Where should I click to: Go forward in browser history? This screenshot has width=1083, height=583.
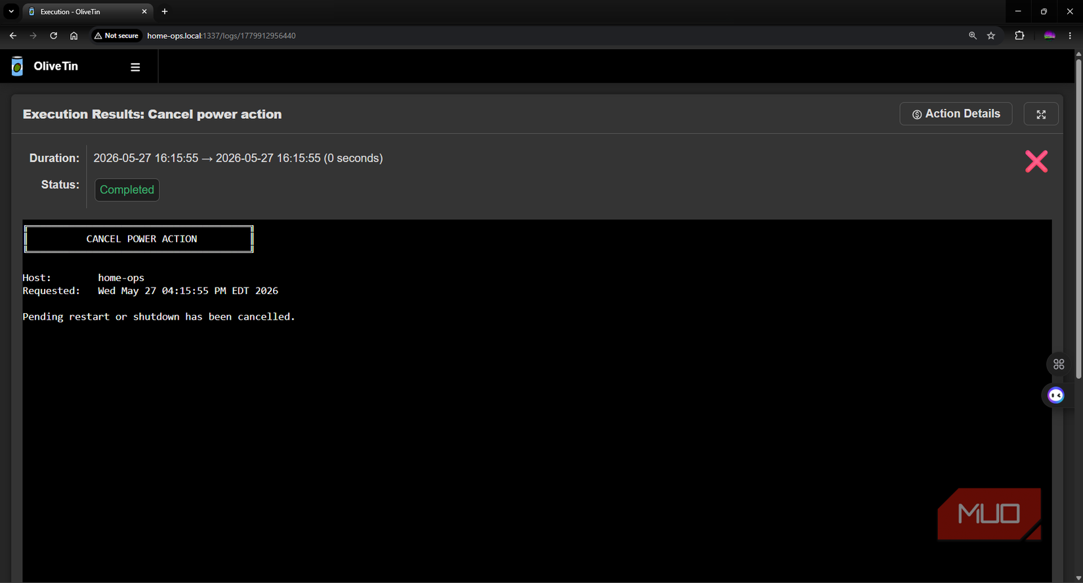pos(33,35)
